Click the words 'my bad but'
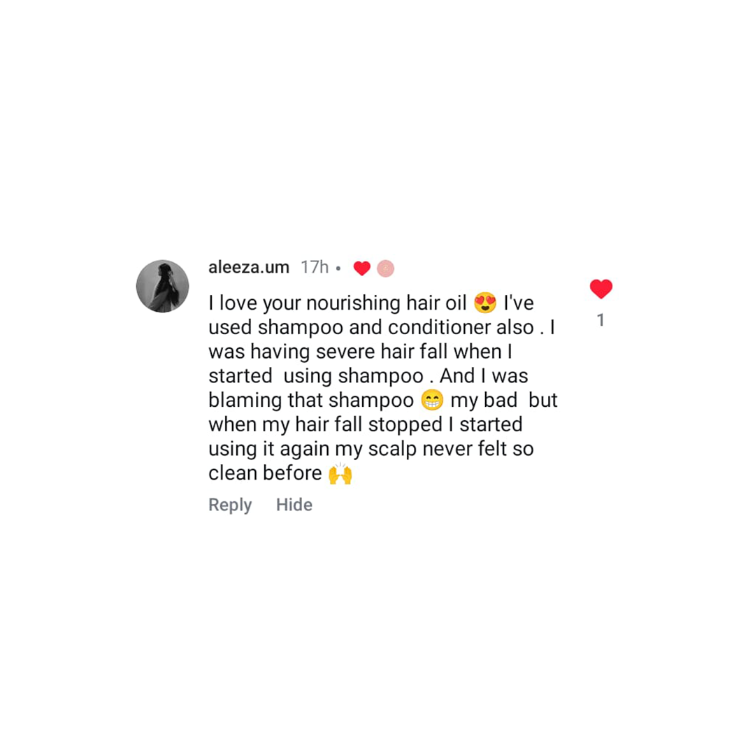Image resolution: width=755 pixels, height=755 pixels. pyautogui.click(x=503, y=400)
